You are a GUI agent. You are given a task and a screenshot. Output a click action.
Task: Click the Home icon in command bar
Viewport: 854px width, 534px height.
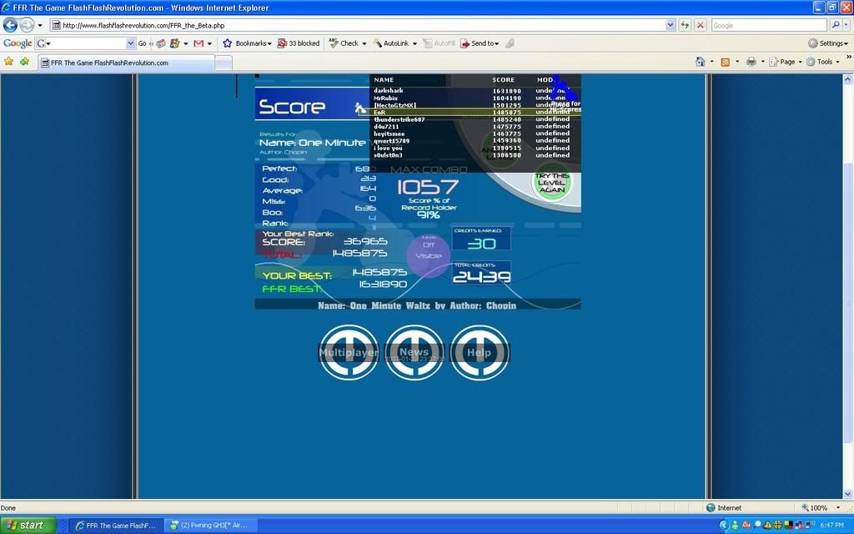pos(701,62)
